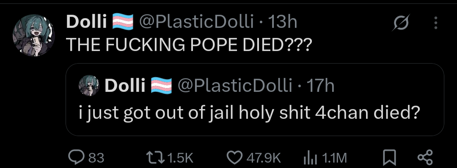Open the three-dot more options menu

[x=436, y=22]
